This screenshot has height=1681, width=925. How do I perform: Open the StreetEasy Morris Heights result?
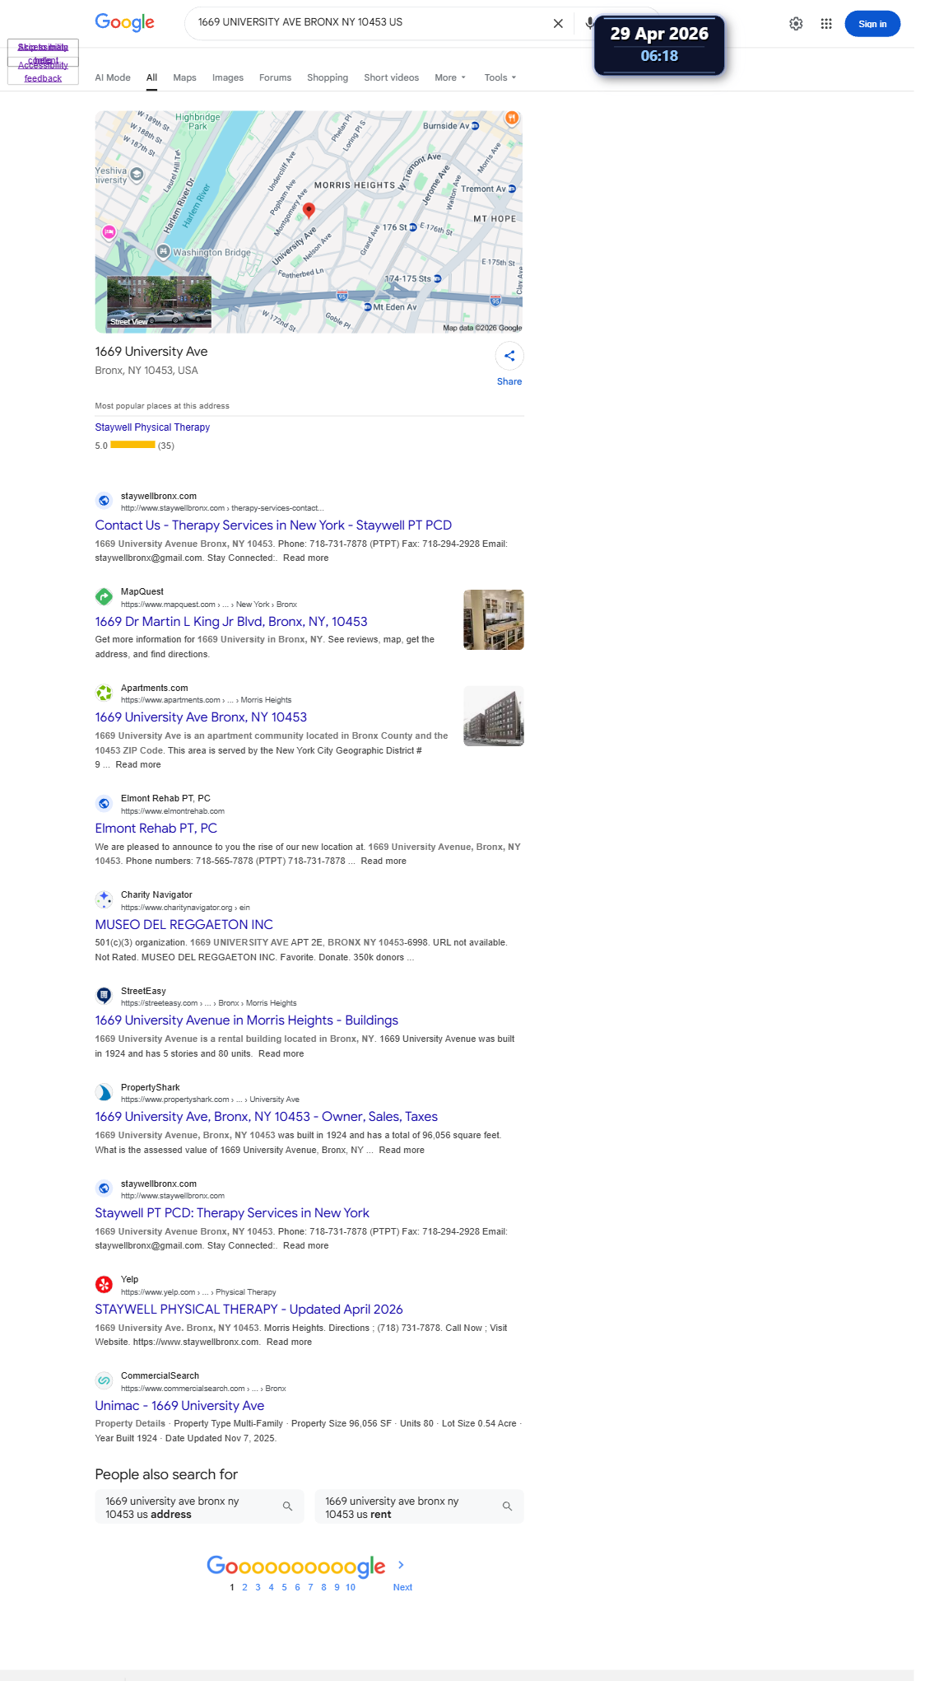(246, 1020)
